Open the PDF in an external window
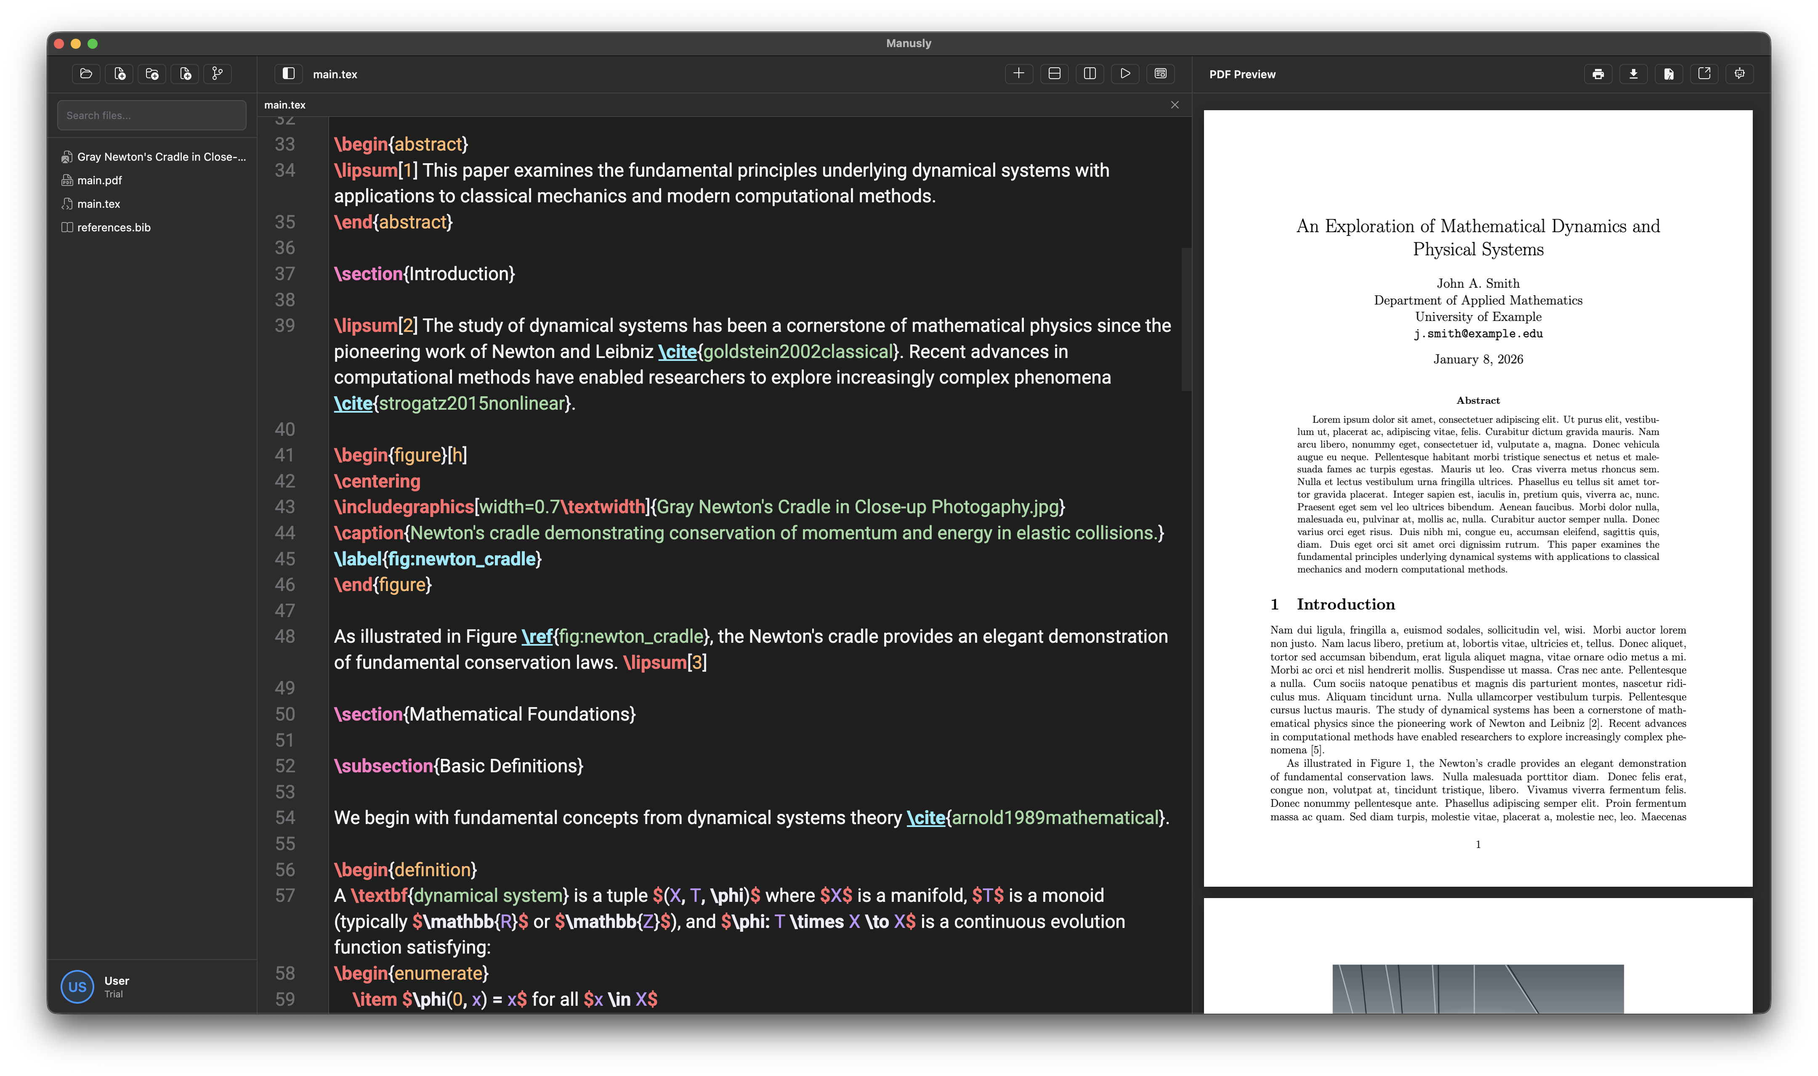Viewport: 1818px width, 1076px height. 1705,73
